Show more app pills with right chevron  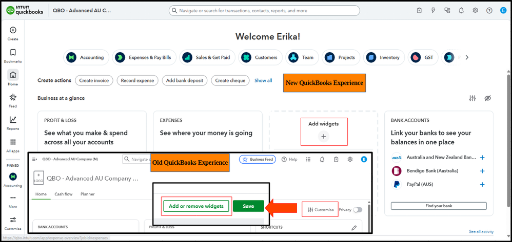pyautogui.click(x=467, y=57)
